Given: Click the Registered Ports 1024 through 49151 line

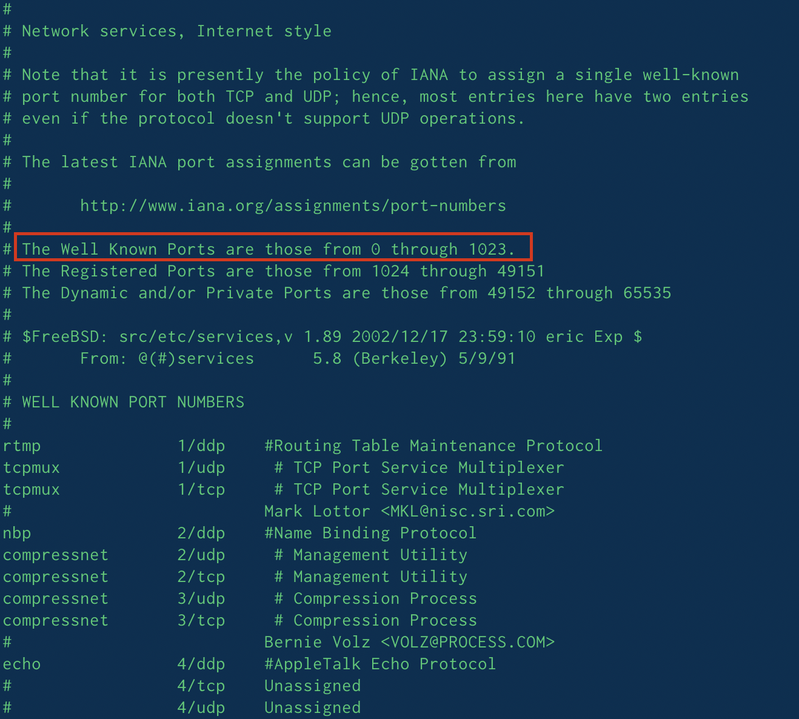Looking at the screenshot, I should point(283,271).
